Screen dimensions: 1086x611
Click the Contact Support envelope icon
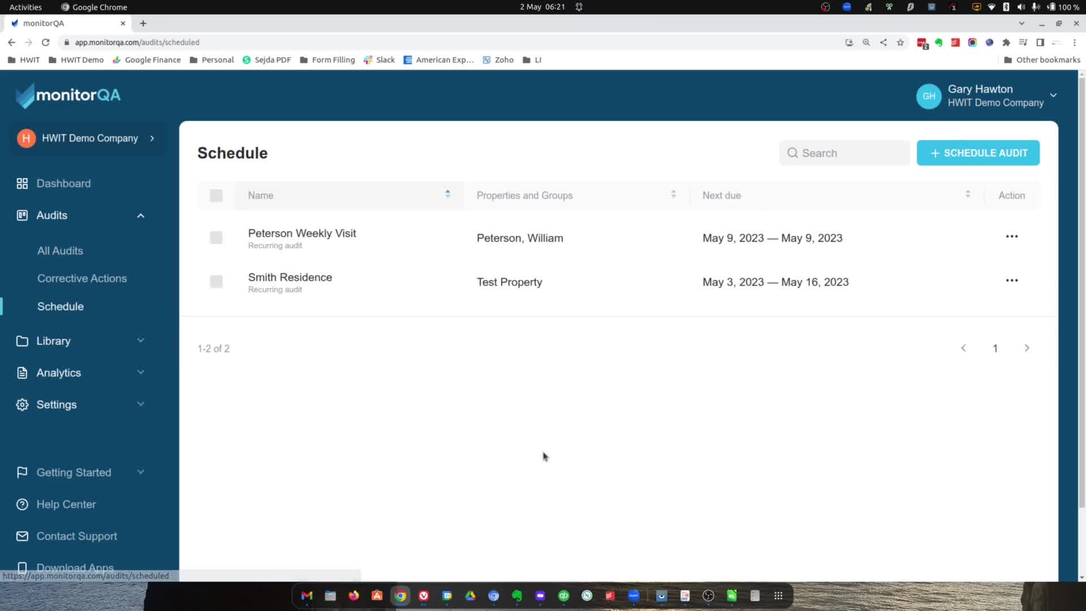21,536
